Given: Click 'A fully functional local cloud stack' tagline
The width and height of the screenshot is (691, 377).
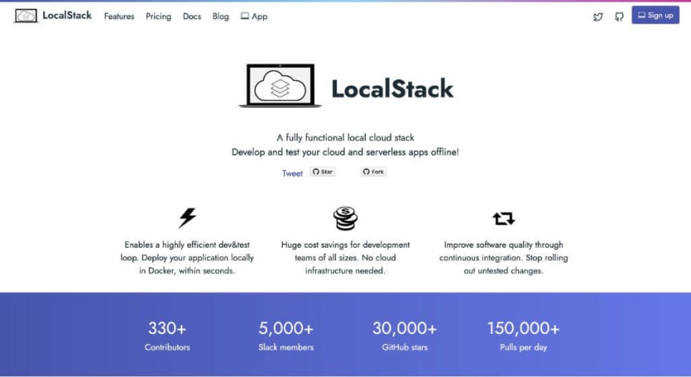Looking at the screenshot, I should (x=345, y=138).
